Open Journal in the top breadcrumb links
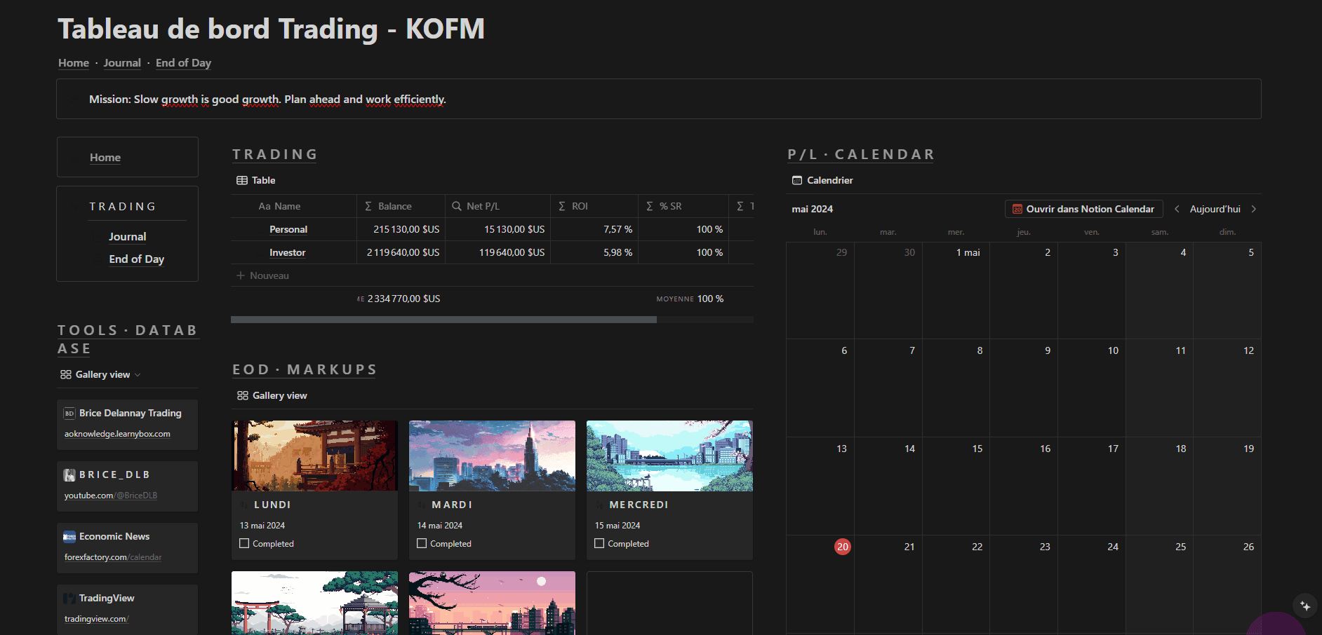Screen dimensions: 1322x635 tap(122, 63)
